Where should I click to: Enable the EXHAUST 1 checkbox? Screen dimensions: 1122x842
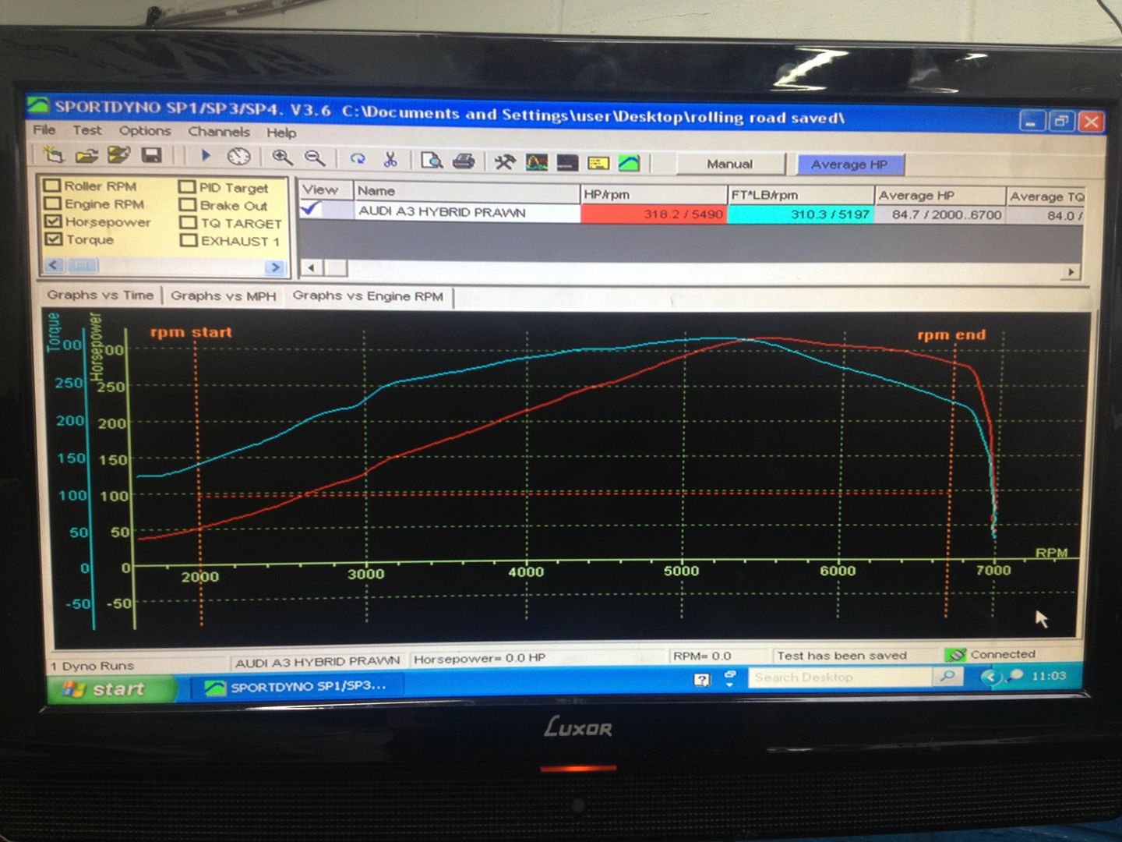coord(188,241)
